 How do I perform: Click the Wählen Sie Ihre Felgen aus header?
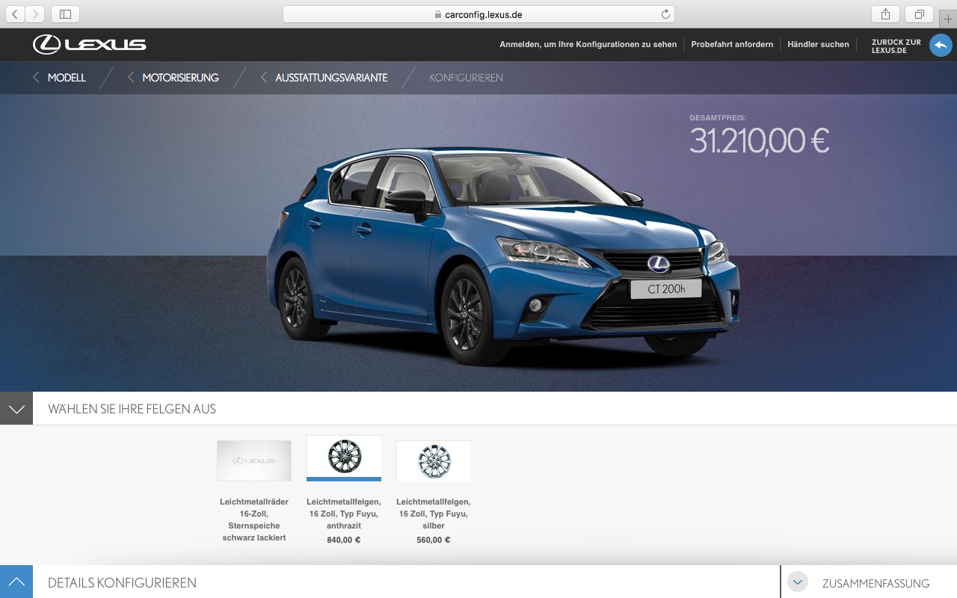tap(132, 409)
